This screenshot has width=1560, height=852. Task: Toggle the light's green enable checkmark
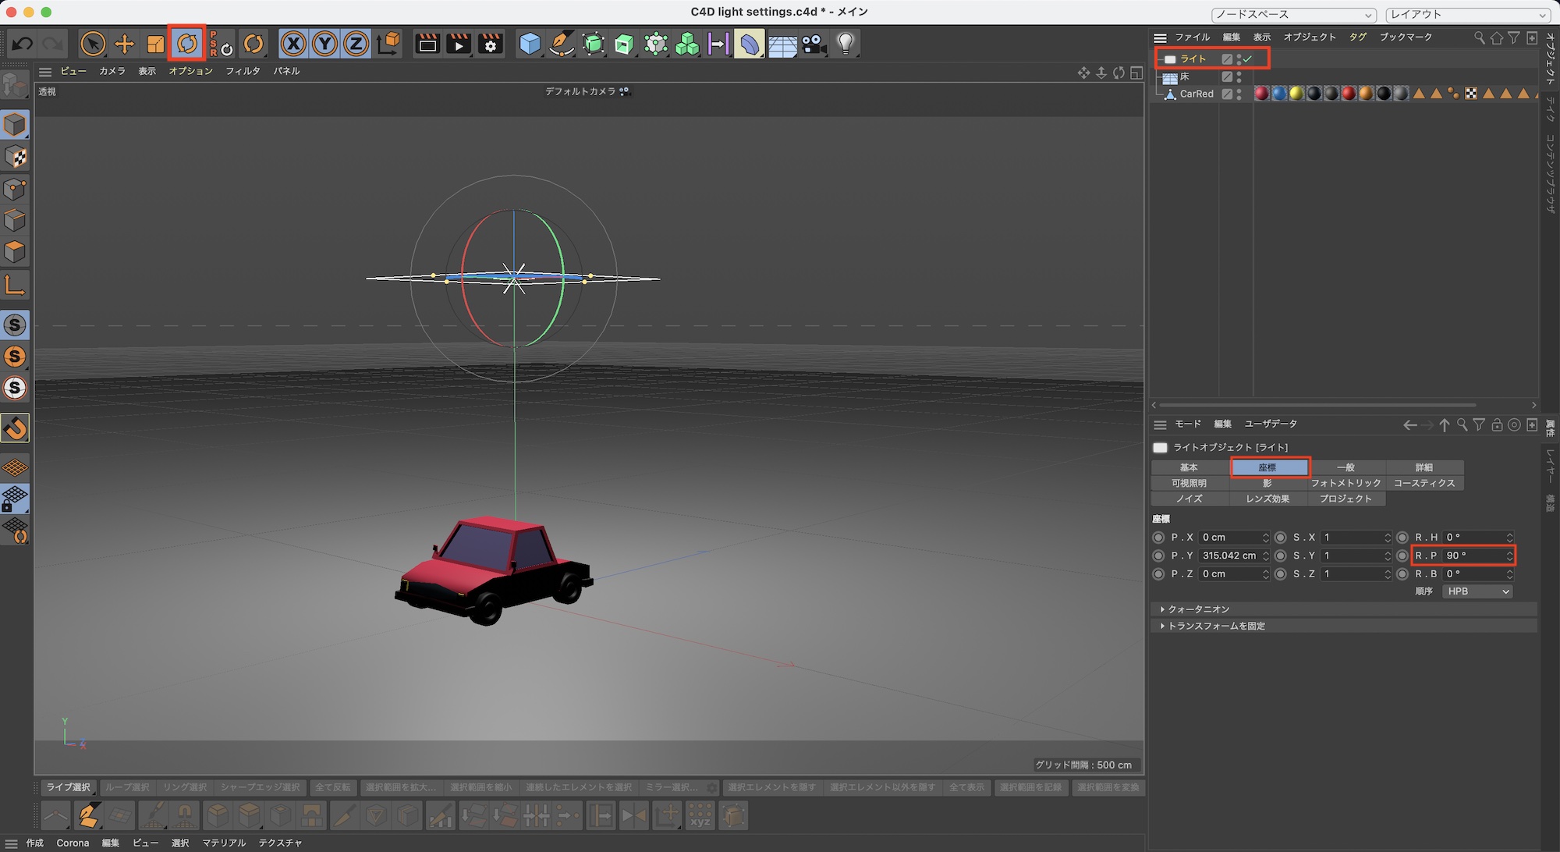click(1248, 59)
